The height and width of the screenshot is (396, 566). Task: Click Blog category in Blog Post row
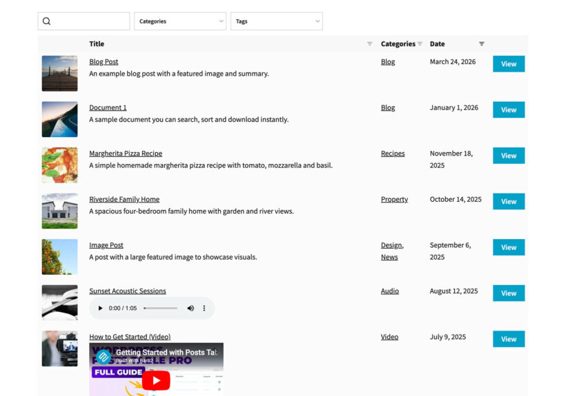pyautogui.click(x=388, y=62)
